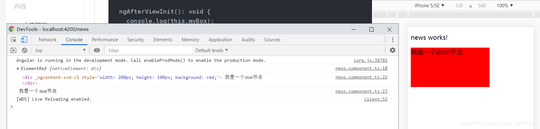The width and height of the screenshot is (540, 129).
Task: Clear the console with the block icon
Action: point(25,50)
